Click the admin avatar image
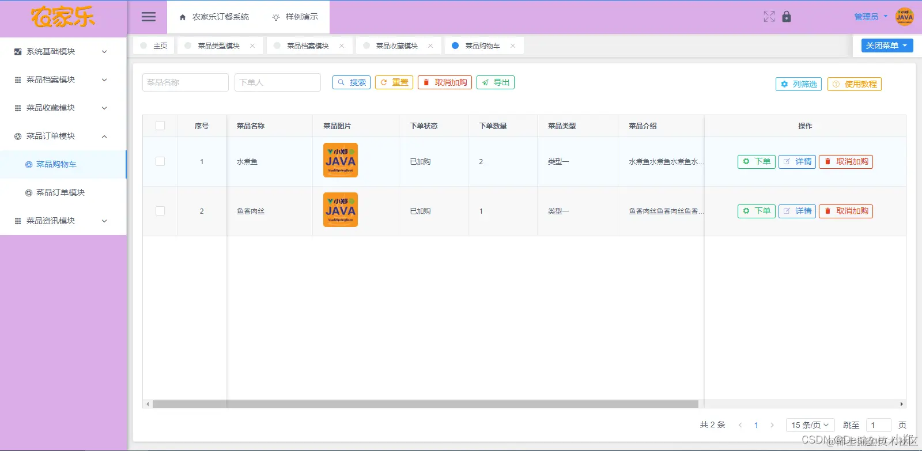Viewport: 922px width, 451px height. 904,17
